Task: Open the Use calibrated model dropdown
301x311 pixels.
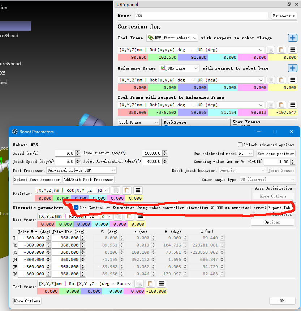Action: click(x=246, y=154)
